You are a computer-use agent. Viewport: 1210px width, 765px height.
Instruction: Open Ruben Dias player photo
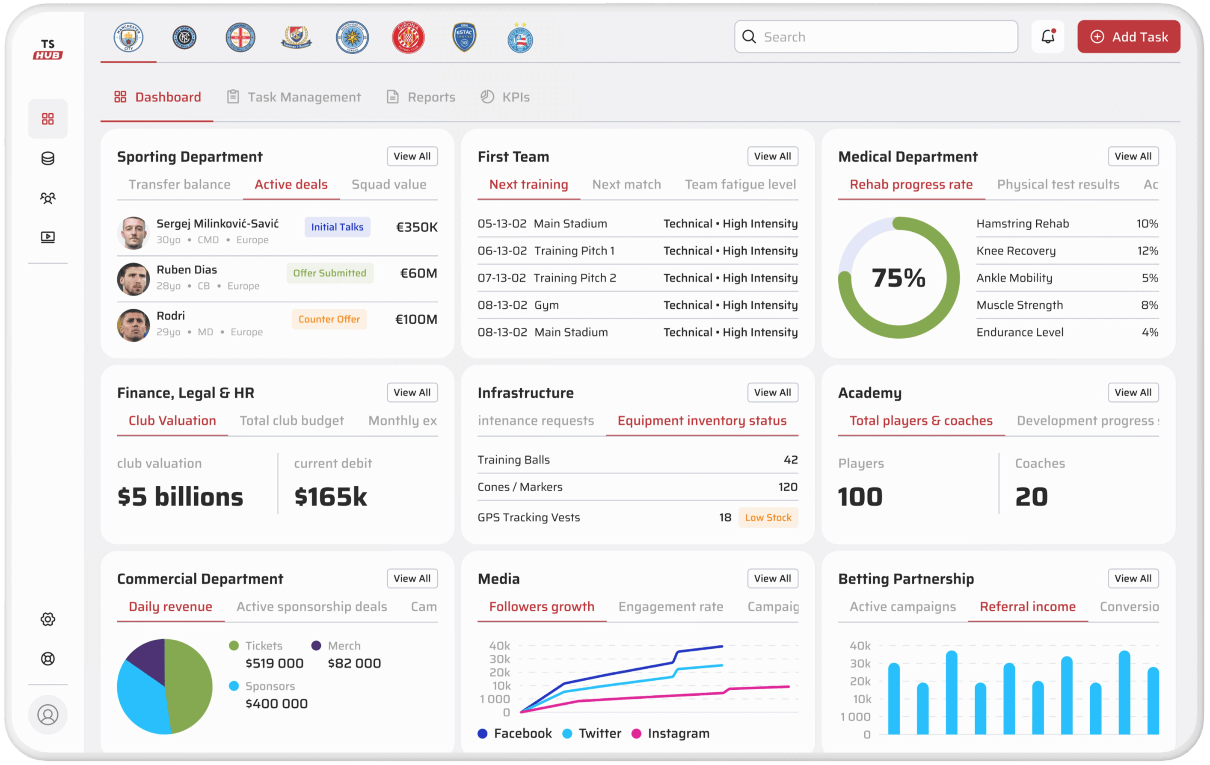[x=133, y=279]
